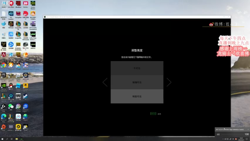Open the RSI Launcher desktop shortcut
The width and height of the screenshot is (250, 141).
[11, 14]
